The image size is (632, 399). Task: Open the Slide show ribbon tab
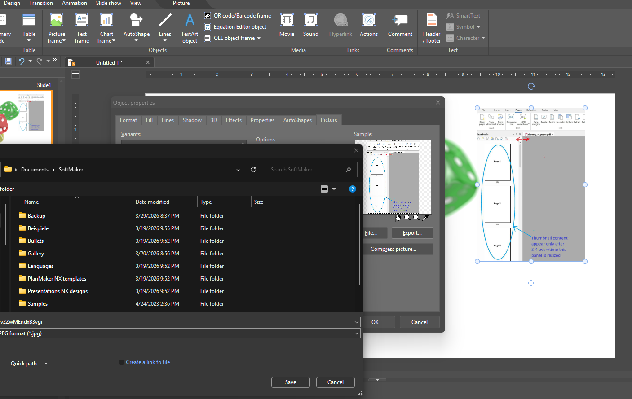coord(108,3)
